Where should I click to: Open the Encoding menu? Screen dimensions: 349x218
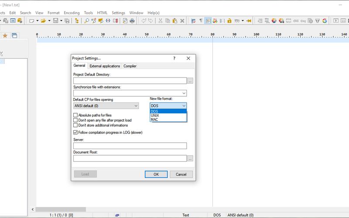pos(72,13)
